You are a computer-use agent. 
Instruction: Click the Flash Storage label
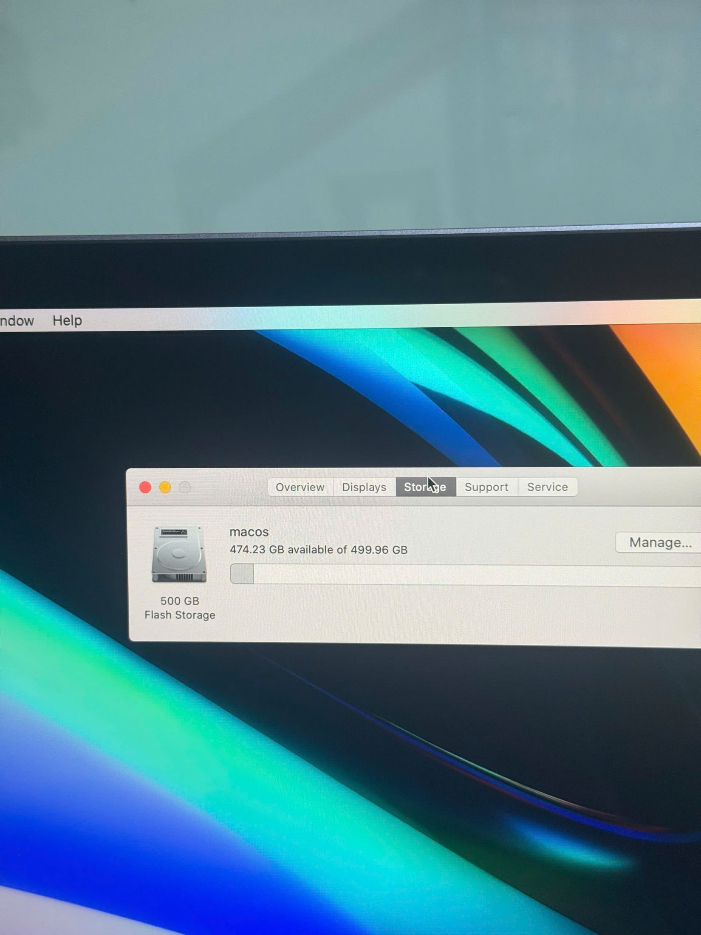[180, 615]
